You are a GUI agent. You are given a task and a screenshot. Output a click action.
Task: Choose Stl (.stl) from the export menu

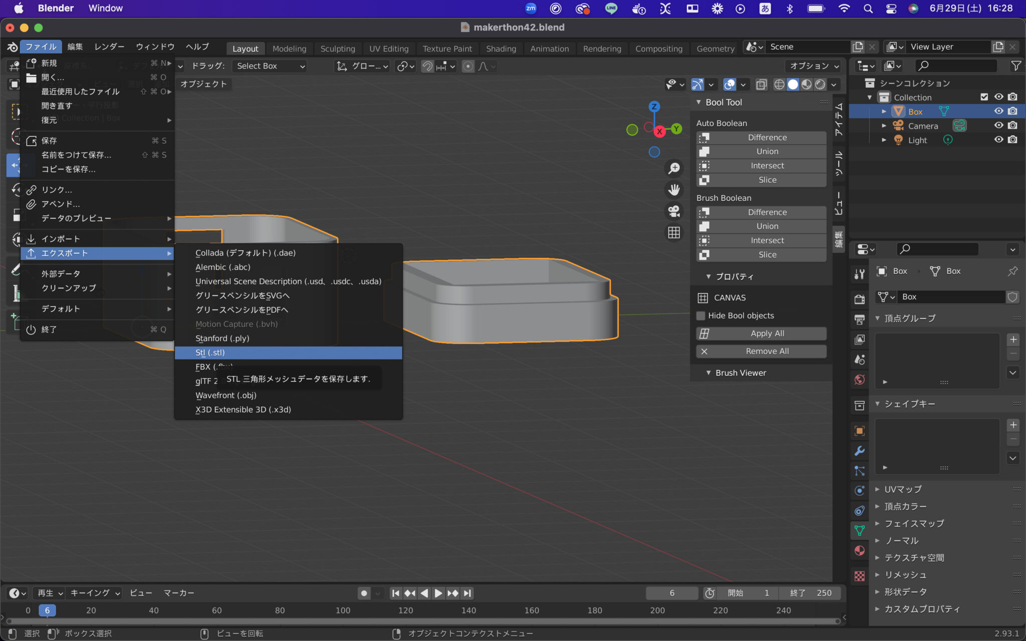[x=210, y=353]
